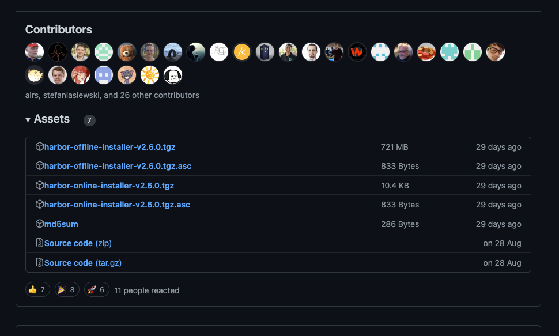Click the contributors summary text naming alrs

pos(112,95)
